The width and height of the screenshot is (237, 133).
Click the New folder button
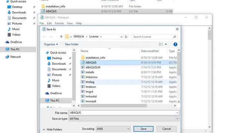point(71,44)
